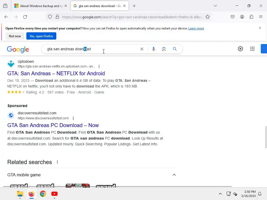The image size is (267, 200).
Task: Open GTA: San Andreas NETFLIX for Android result
Action: point(56,73)
